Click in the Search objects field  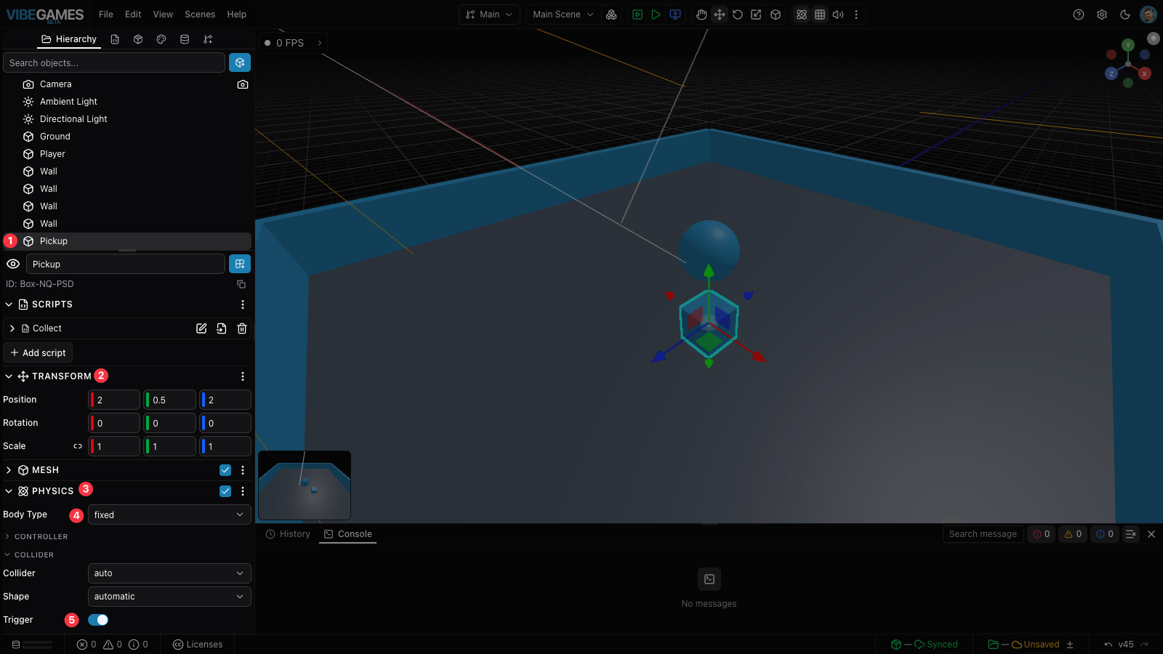(x=114, y=62)
